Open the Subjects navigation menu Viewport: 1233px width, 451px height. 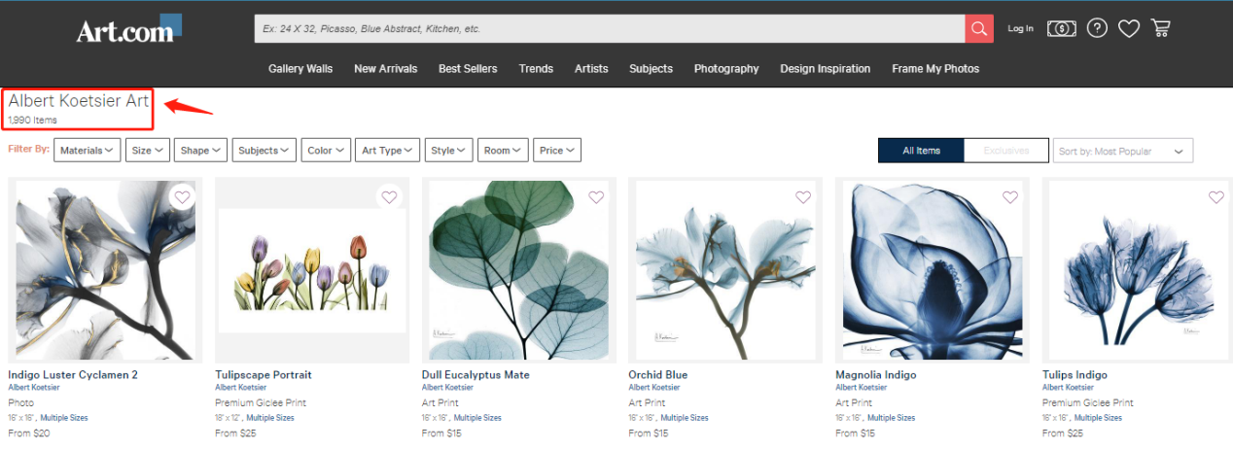651,69
